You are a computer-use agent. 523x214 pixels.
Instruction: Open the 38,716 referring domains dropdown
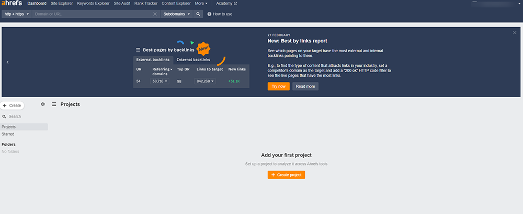click(160, 81)
